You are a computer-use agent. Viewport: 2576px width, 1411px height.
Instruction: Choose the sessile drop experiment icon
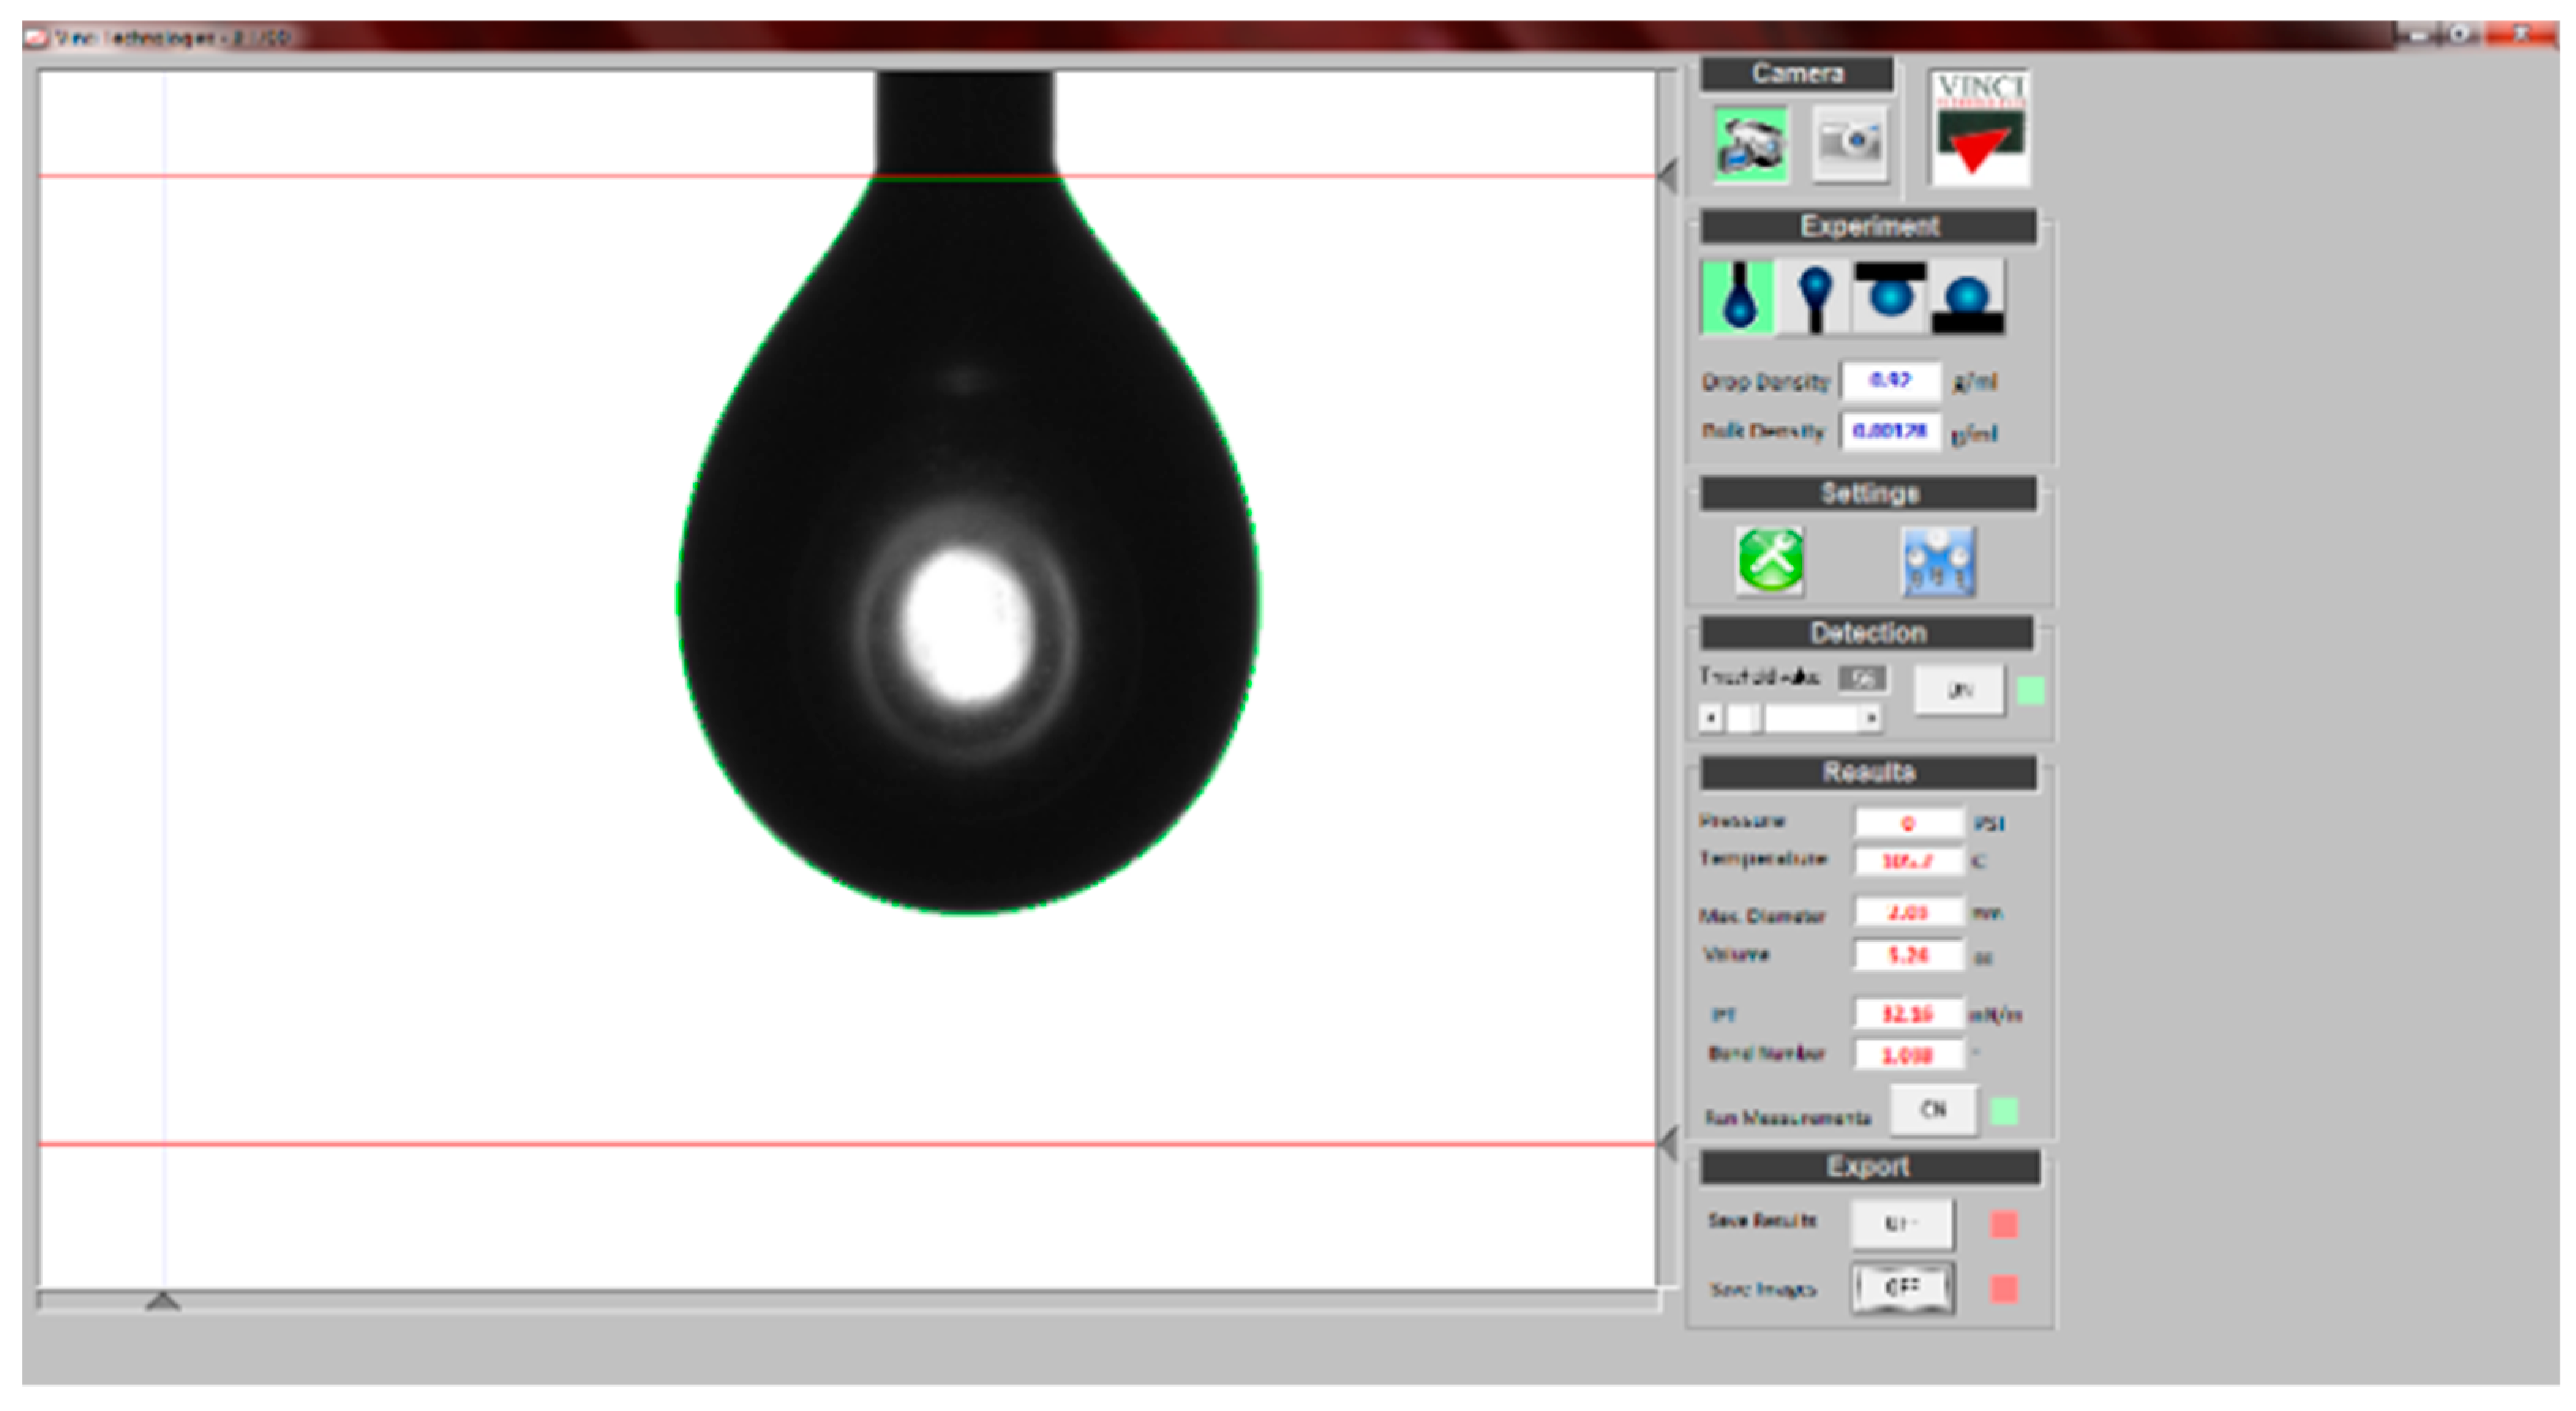click(1967, 297)
